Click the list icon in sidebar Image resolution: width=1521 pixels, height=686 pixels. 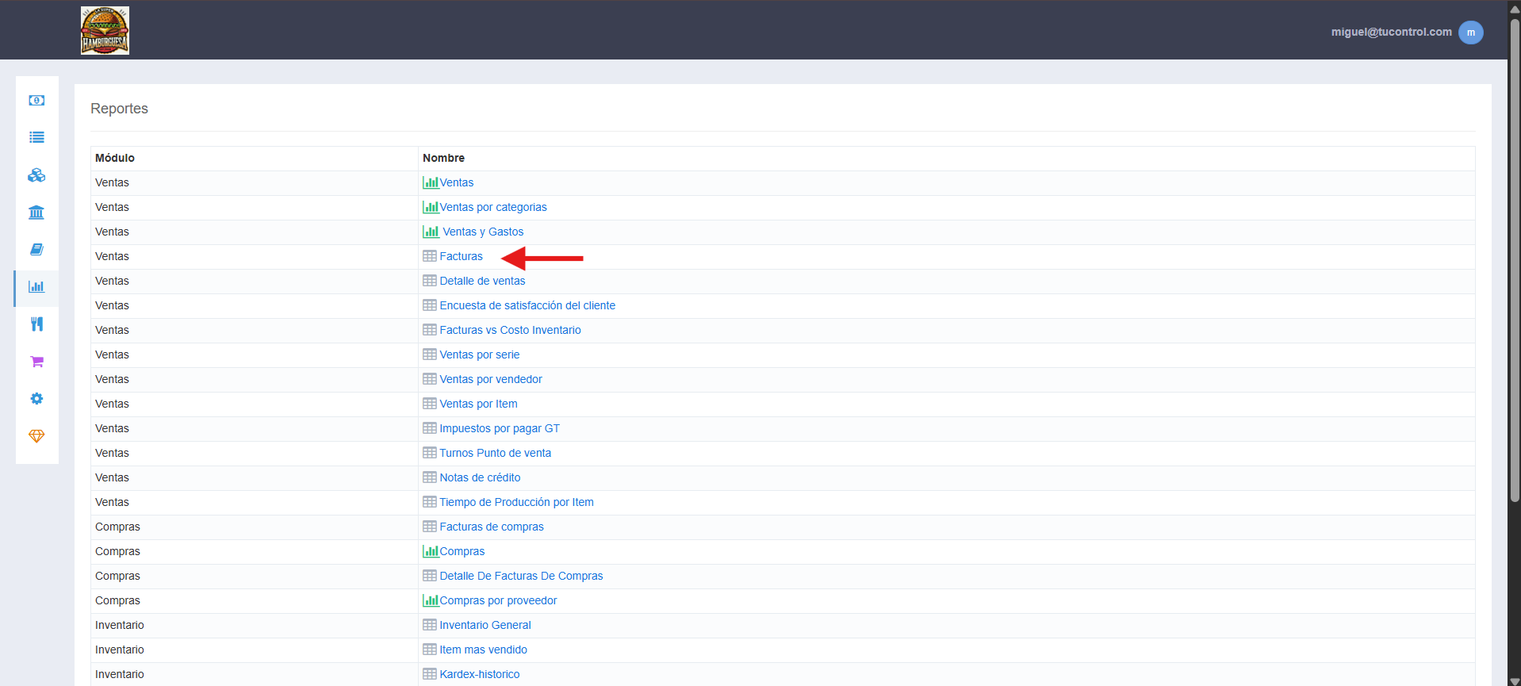(36, 137)
